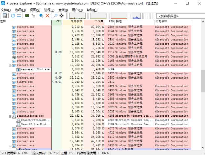Click the vertical scrollbar up arrow
This screenshot has height=155, width=205.
(x=203, y=21)
